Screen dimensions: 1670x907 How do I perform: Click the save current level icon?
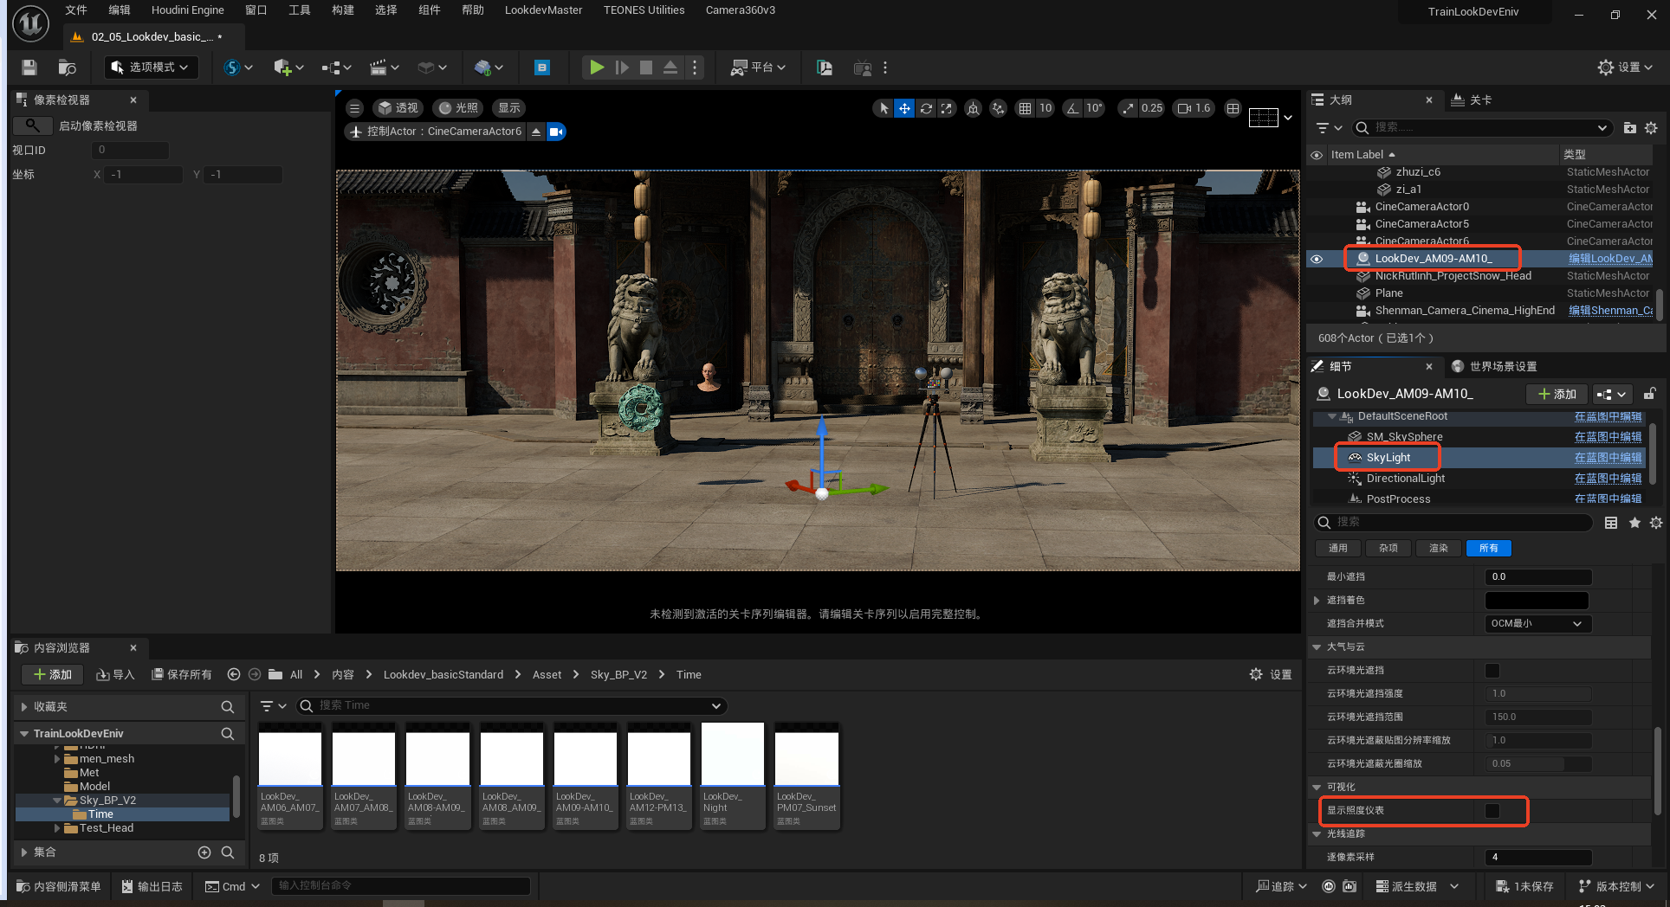click(29, 68)
